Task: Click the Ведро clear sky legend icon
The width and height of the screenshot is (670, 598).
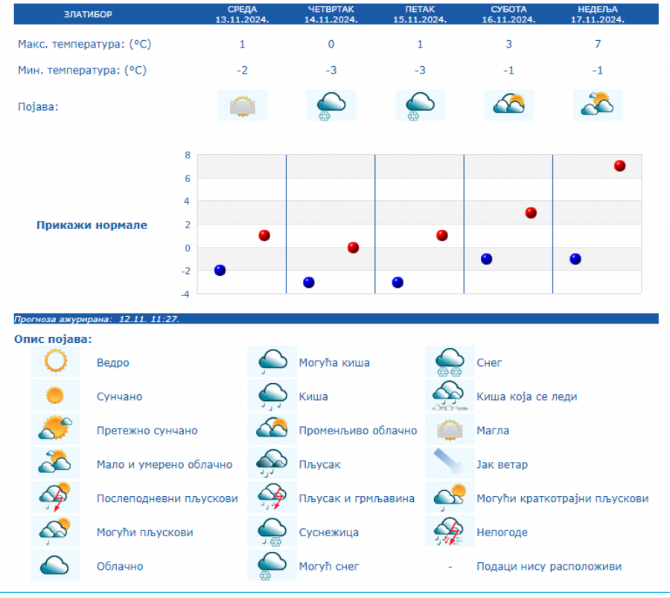Action: point(55,362)
